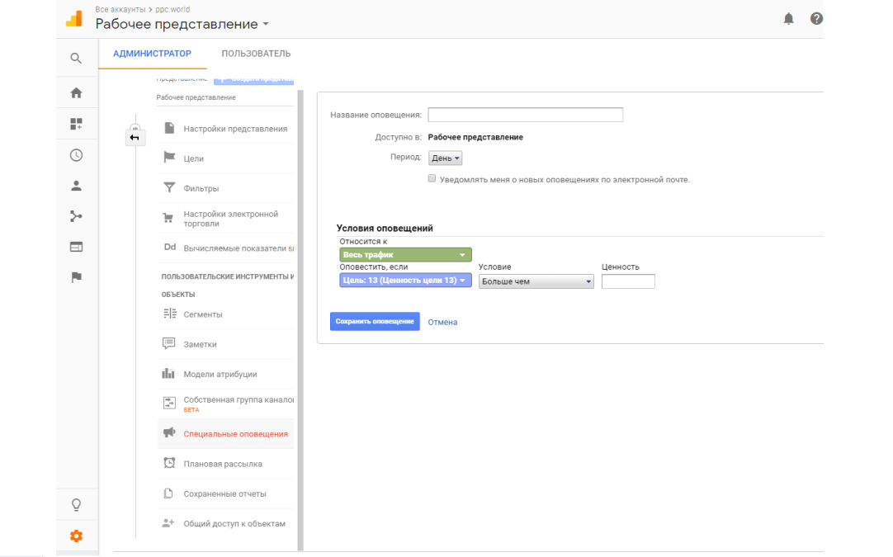Click the Фильтры funnel icon
The height and width of the screenshot is (557, 893).
point(169,187)
